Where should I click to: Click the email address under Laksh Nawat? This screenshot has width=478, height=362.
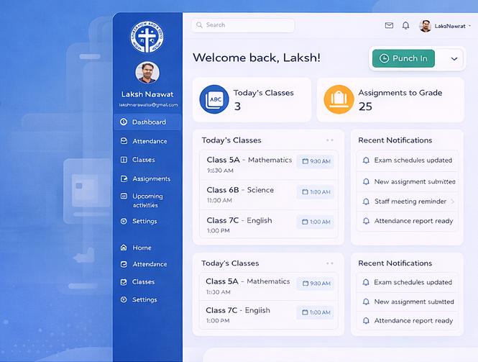coord(148,105)
